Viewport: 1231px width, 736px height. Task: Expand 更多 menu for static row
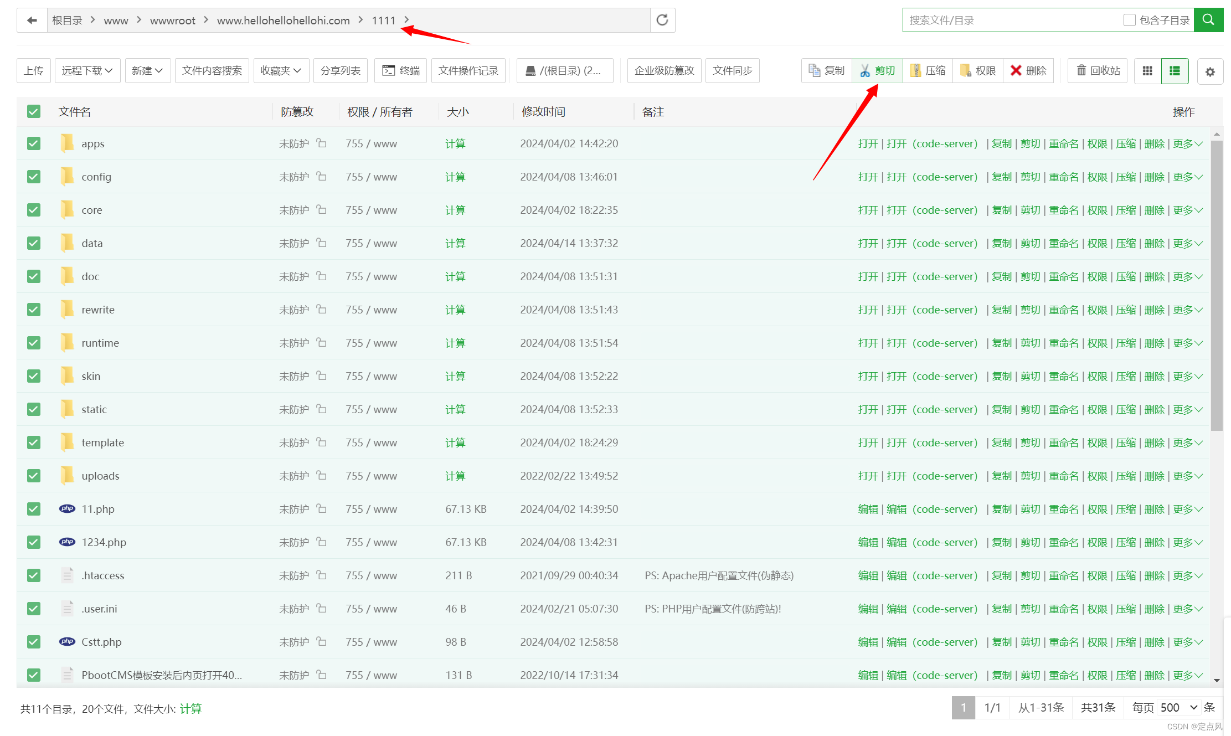[x=1188, y=409]
